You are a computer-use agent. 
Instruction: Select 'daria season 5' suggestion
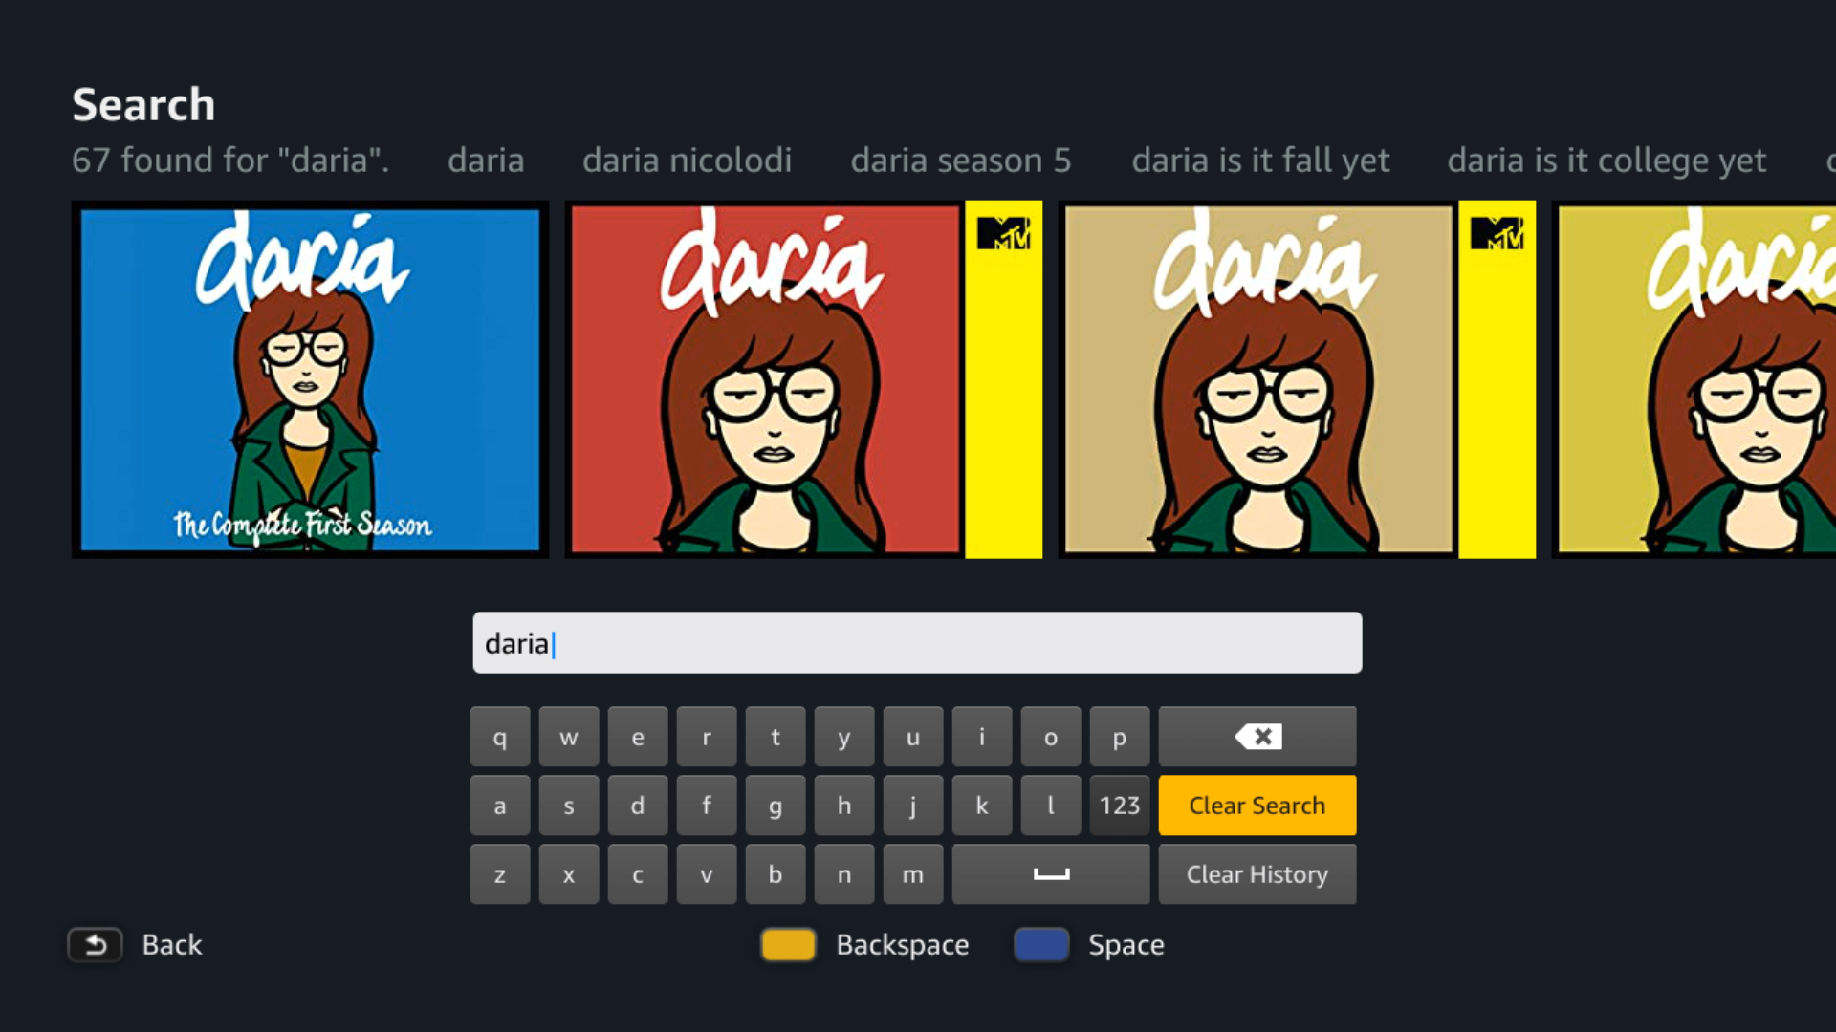coord(960,161)
